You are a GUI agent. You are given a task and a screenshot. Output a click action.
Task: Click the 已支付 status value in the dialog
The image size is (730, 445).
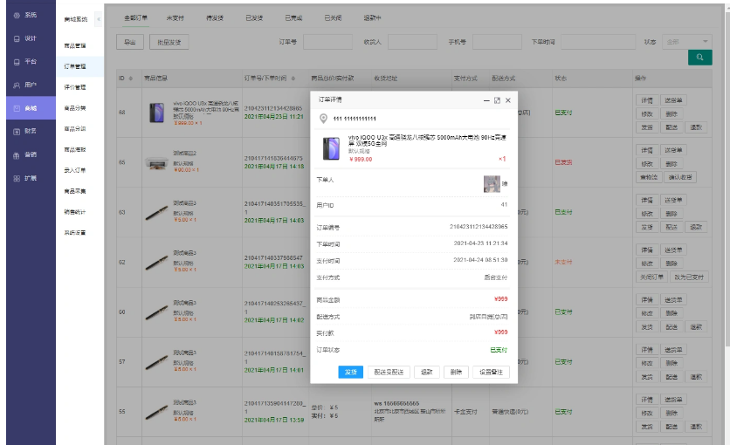coord(499,350)
